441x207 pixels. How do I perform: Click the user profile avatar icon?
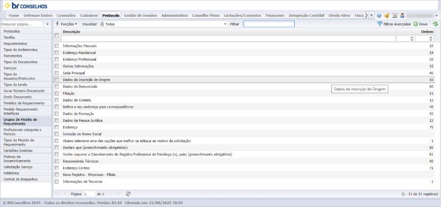pos(402,16)
